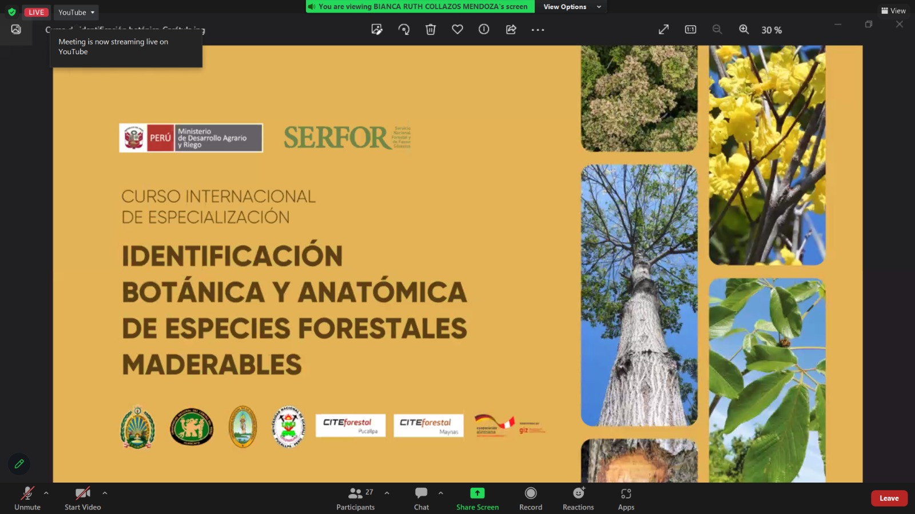Click the streaming live on YouTube notification
Screen dimensions: 915x514
tap(127, 47)
